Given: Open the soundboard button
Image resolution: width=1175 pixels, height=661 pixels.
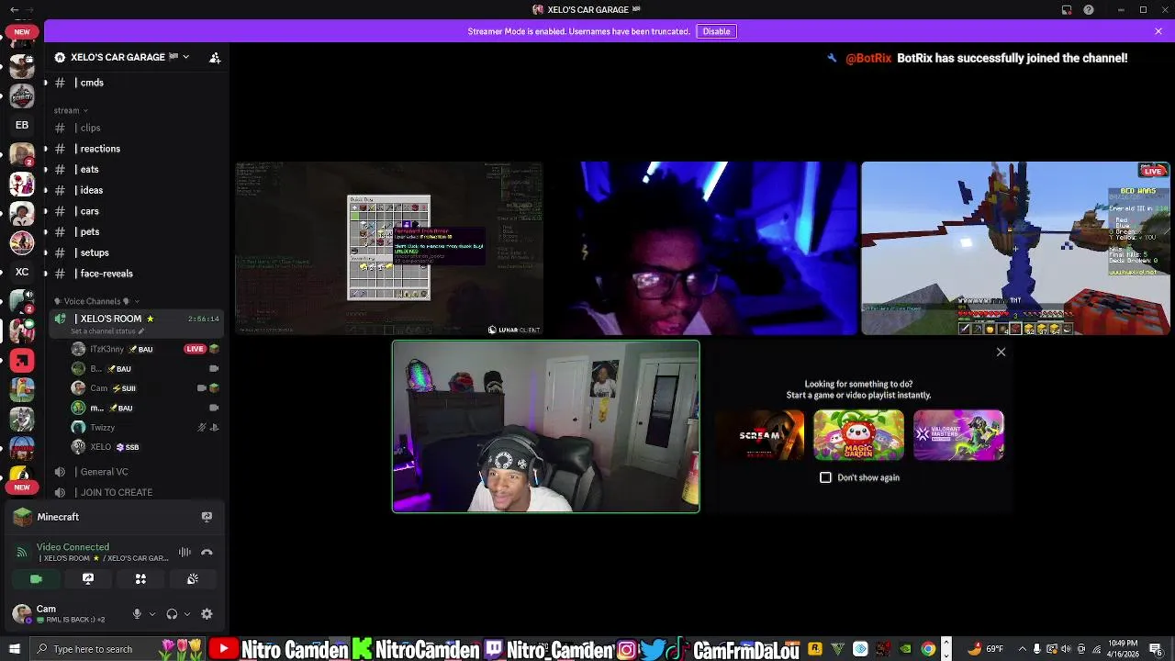Looking at the screenshot, I should (193, 579).
